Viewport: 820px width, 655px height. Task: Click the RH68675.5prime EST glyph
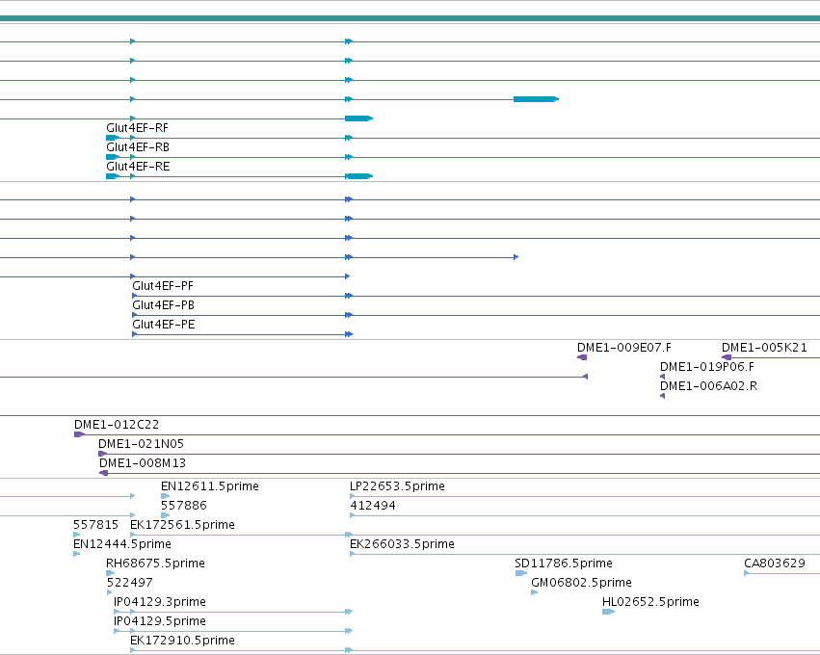[111, 573]
